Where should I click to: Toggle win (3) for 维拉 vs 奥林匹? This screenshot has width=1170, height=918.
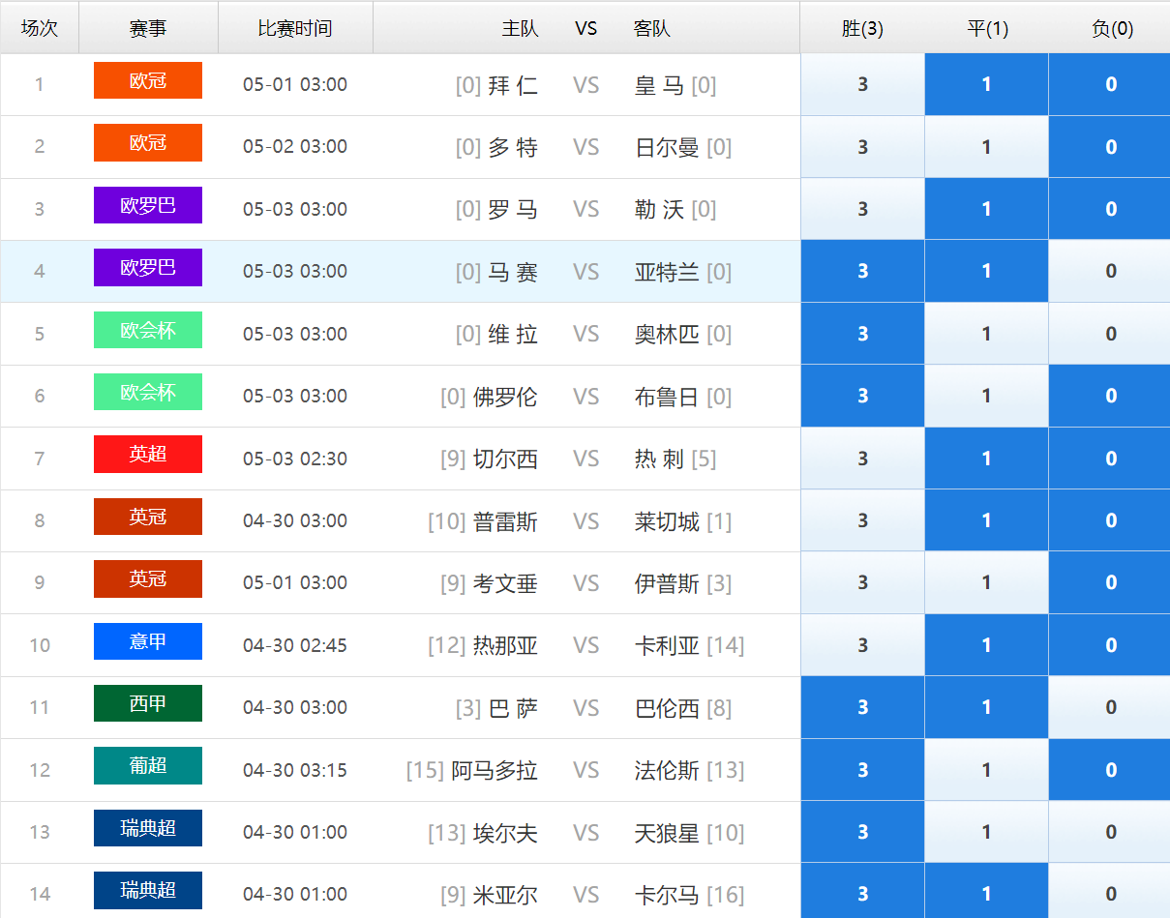862,334
